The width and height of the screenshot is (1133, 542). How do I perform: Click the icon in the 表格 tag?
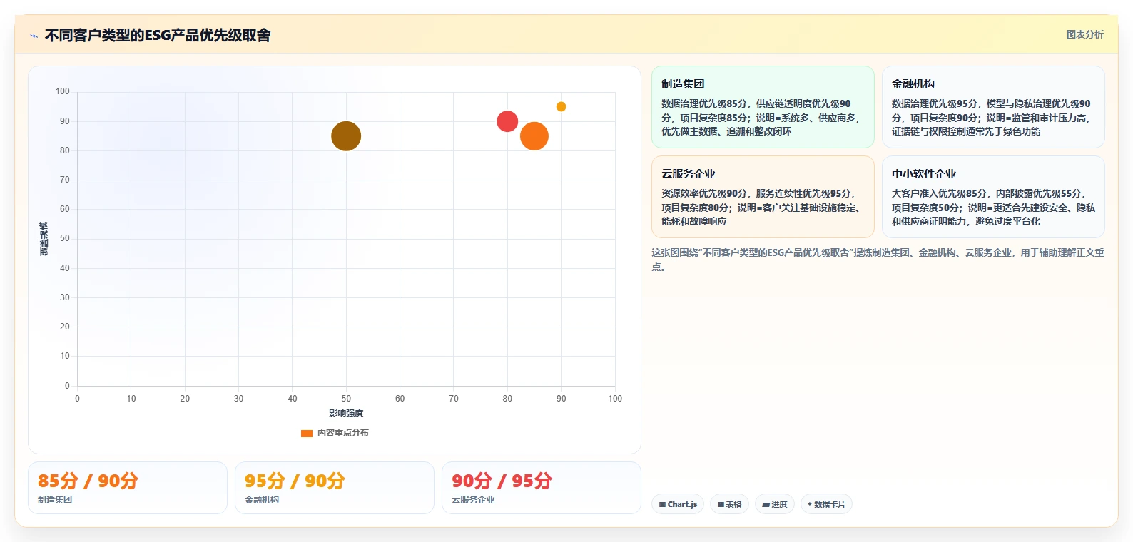[721, 504]
